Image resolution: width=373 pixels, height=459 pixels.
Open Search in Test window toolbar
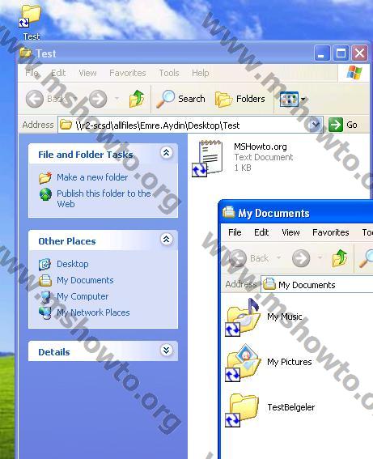click(180, 99)
